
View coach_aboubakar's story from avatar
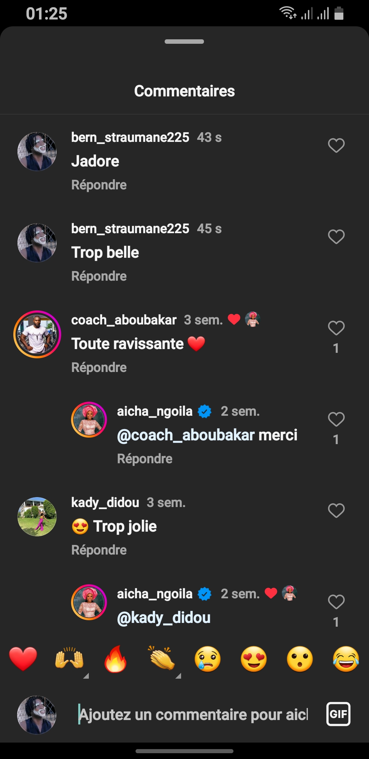pyautogui.click(x=37, y=334)
